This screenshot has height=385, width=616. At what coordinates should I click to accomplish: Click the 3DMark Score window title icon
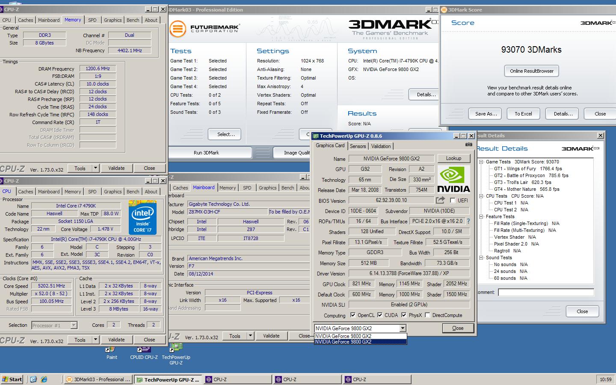pos(444,10)
